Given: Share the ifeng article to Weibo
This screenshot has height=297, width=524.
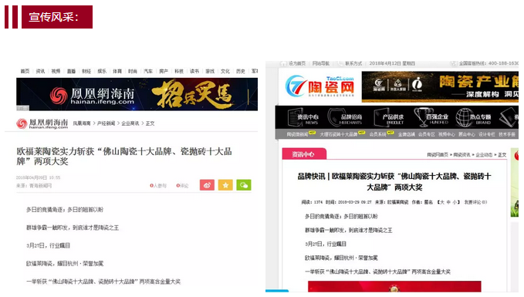Looking at the screenshot, I should [207, 185].
